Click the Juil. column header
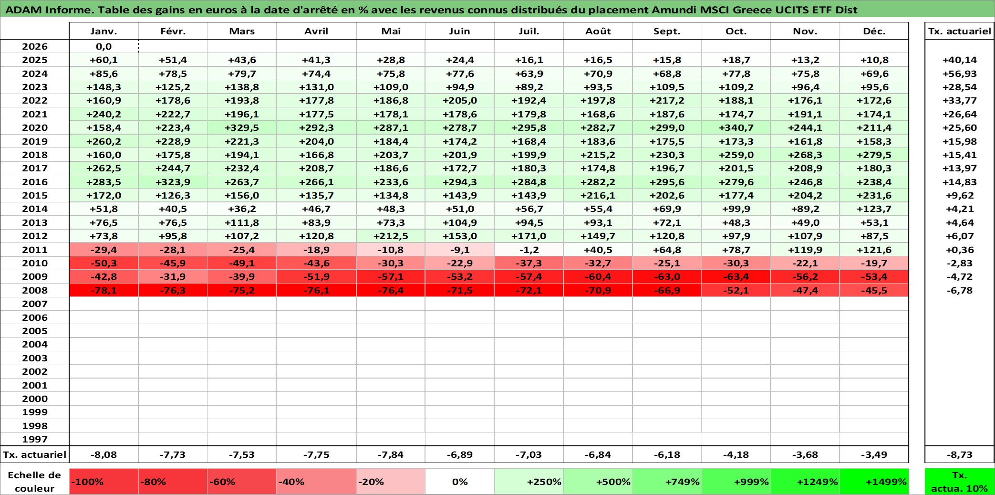This screenshot has width=995, height=495. pyautogui.click(x=529, y=31)
